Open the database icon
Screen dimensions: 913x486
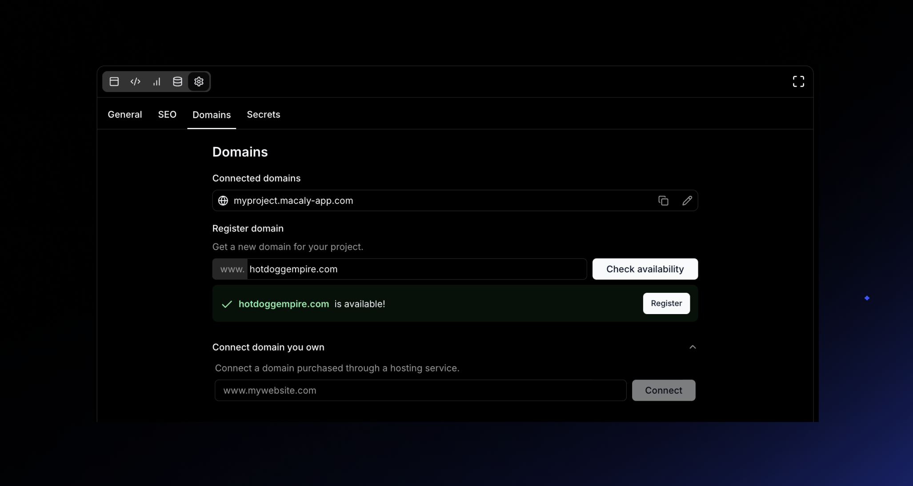[177, 82]
